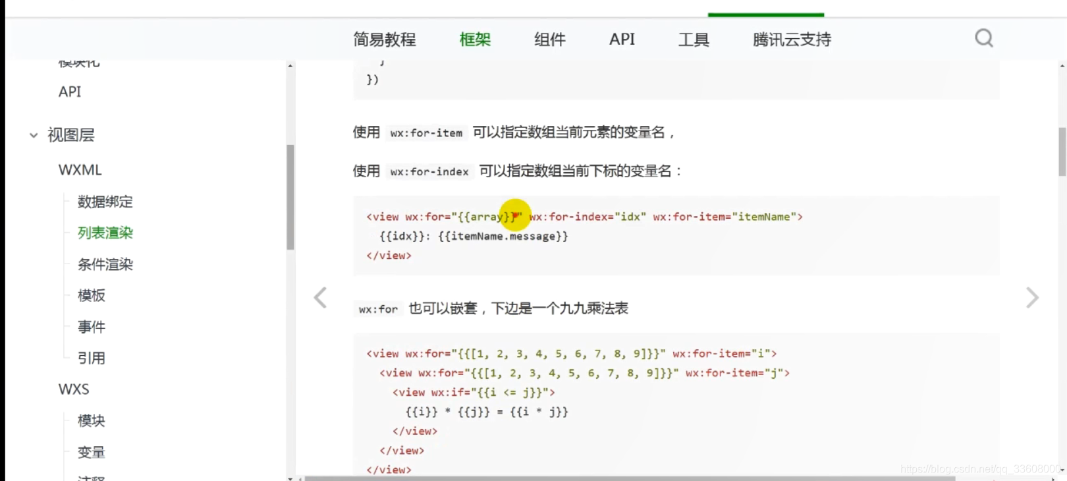Click the wx:for-item inline code
The image size is (1067, 481).
[427, 132]
